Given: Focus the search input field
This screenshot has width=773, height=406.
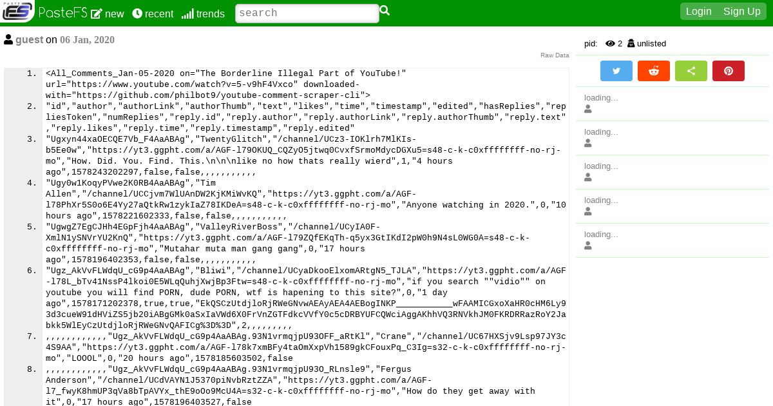Looking at the screenshot, I should [x=307, y=13].
